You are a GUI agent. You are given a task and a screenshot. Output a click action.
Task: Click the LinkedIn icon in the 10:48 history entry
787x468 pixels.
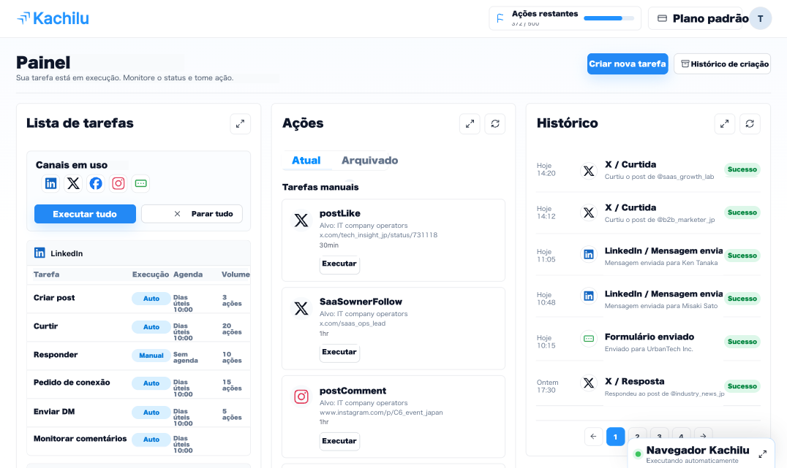click(x=589, y=296)
